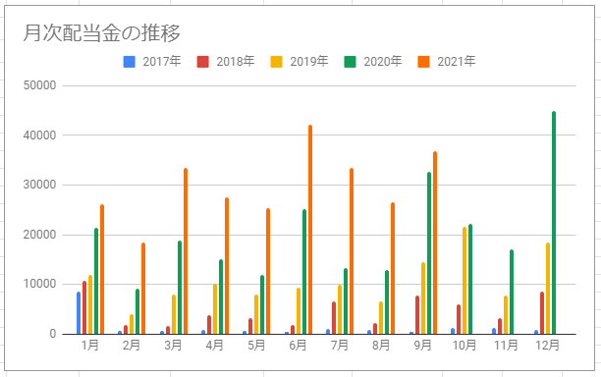Click the 2017年 legend label
The width and height of the screenshot is (601, 377).
point(162,61)
